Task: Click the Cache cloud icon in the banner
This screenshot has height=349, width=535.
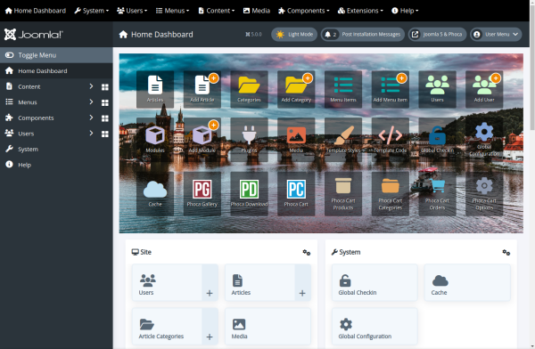Action: 155,193
